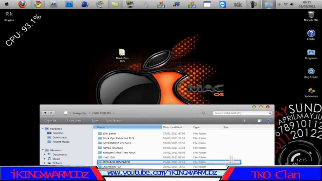Expand the Pictures library arrow
Viewport: 322px width, 181px height.
click(45, 163)
